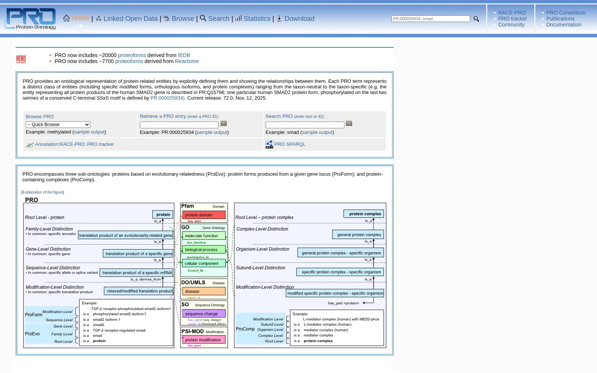Open the Annotation:RACE-PRO link

pos(60,144)
